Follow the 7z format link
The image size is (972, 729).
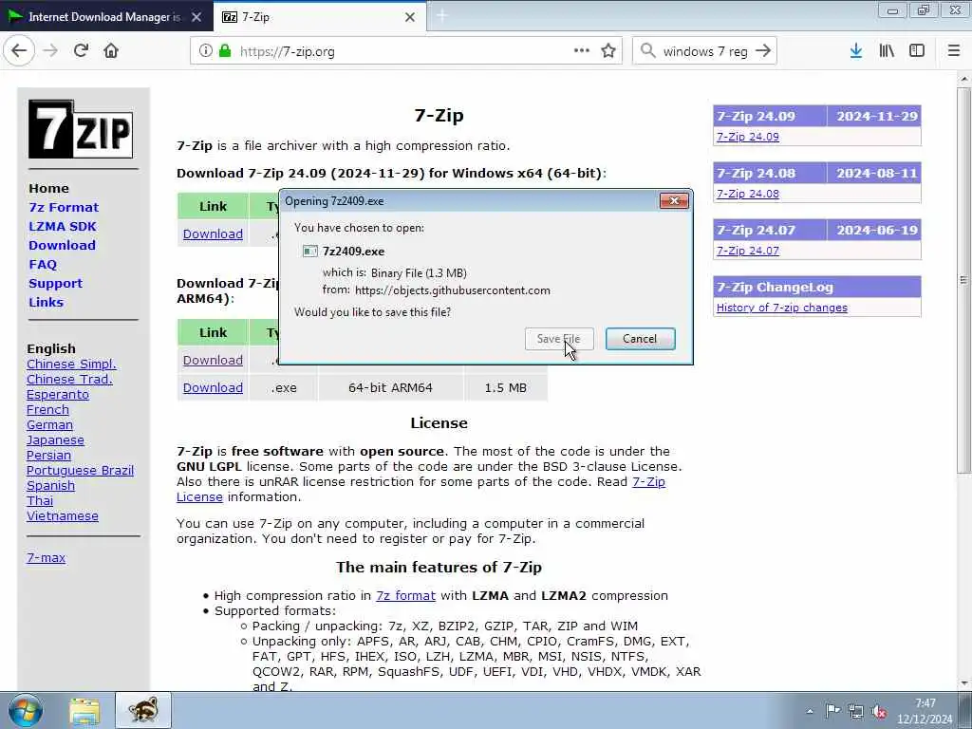point(405,596)
